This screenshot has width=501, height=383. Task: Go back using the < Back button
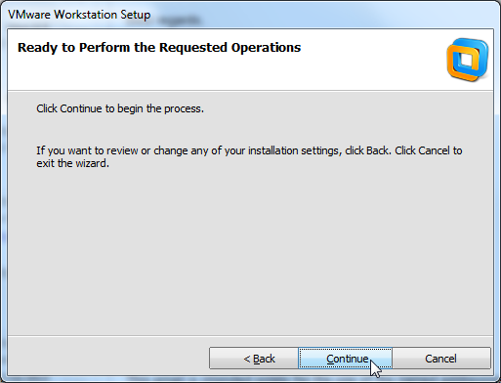(x=254, y=359)
